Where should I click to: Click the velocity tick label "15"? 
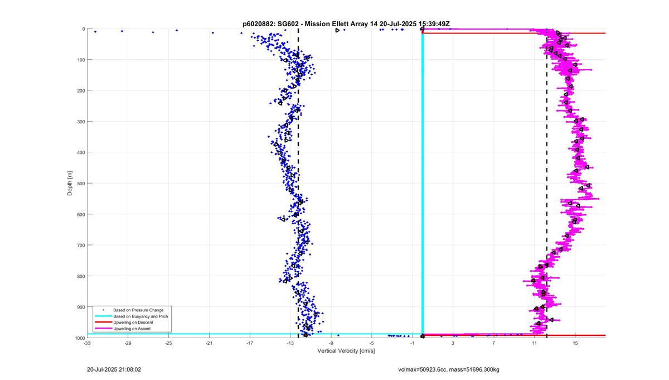(575, 344)
